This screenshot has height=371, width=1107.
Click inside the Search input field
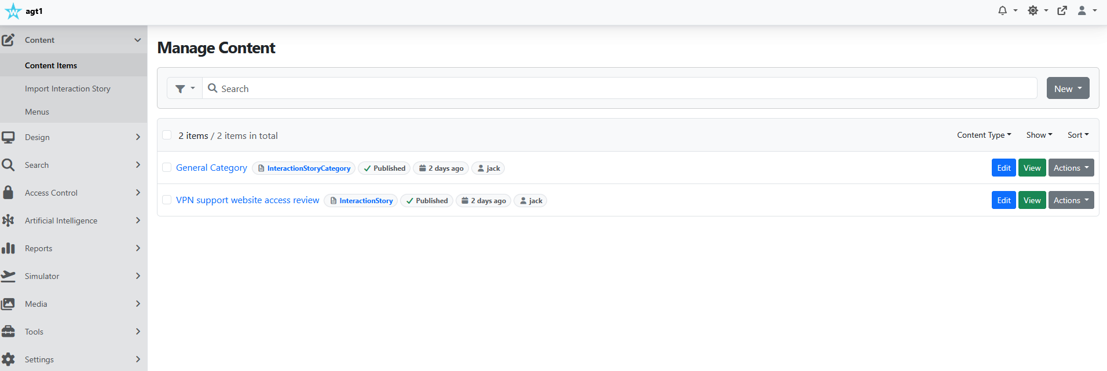(x=620, y=88)
